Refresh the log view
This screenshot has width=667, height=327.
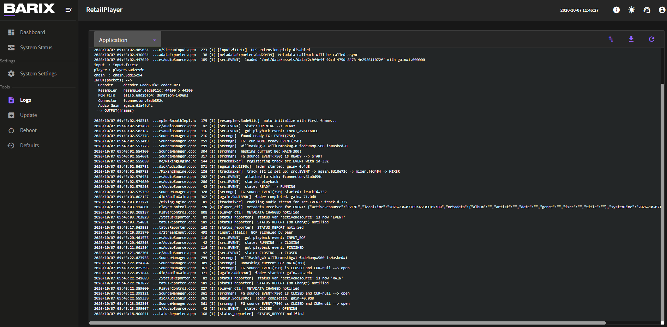pyautogui.click(x=651, y=39)
